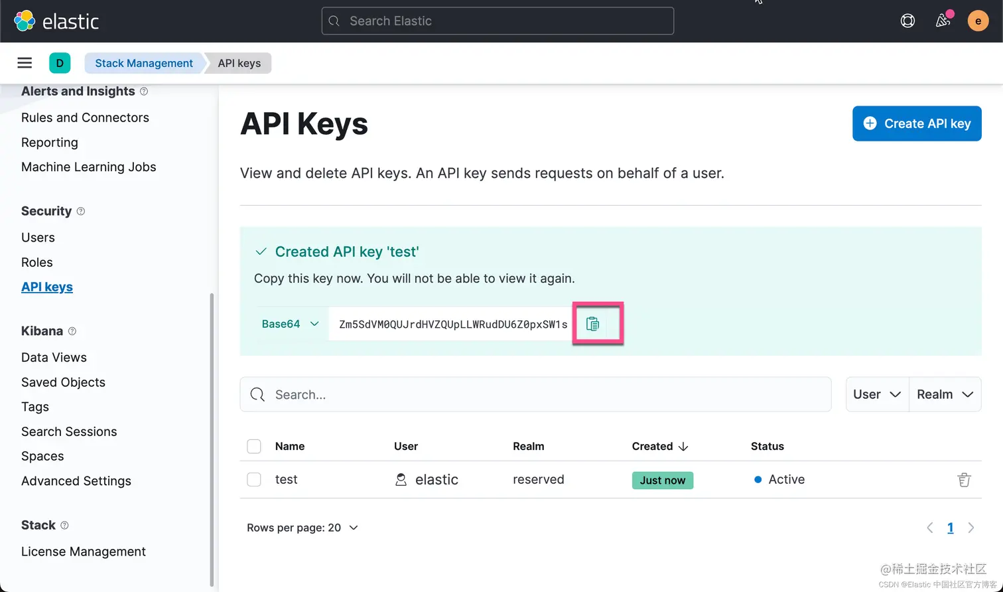Click the Active status cell
Screen dimensions: 1003x592
[x=779, y=479]
